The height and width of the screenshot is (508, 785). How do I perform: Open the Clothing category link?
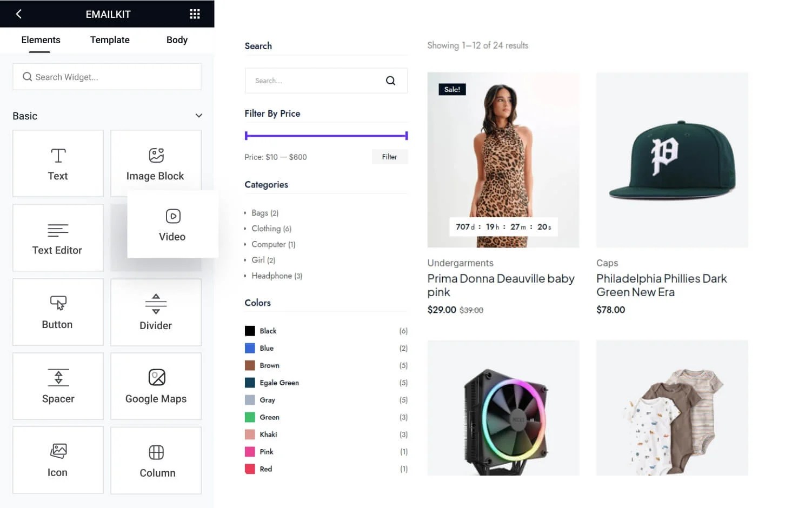point(271,229)
